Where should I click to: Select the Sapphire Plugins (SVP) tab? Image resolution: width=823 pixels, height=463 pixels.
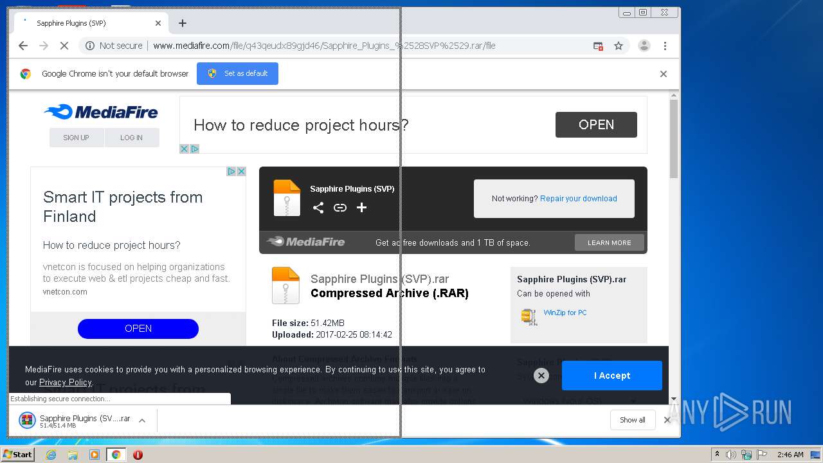tap(90, 23)
